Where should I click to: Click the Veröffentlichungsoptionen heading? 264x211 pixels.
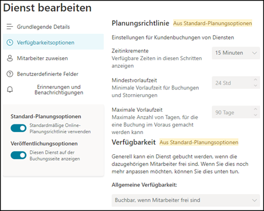click(x=44, y=144)
